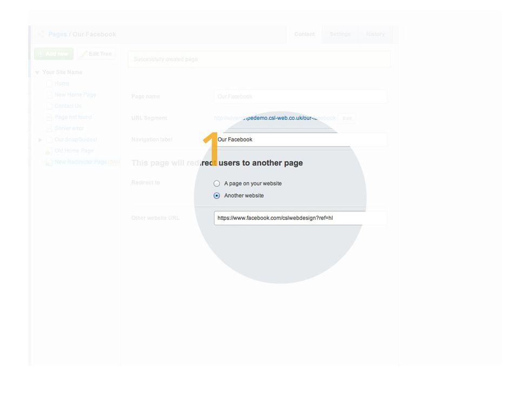Screen dimensions: 530x397
Task: Select Our SnapGuides! page in the tree
Action: pos(76,139)
